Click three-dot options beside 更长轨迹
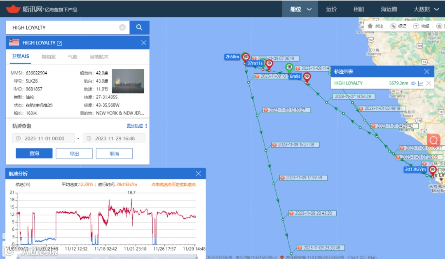445x259 pixels. click(x=146, y=126)
